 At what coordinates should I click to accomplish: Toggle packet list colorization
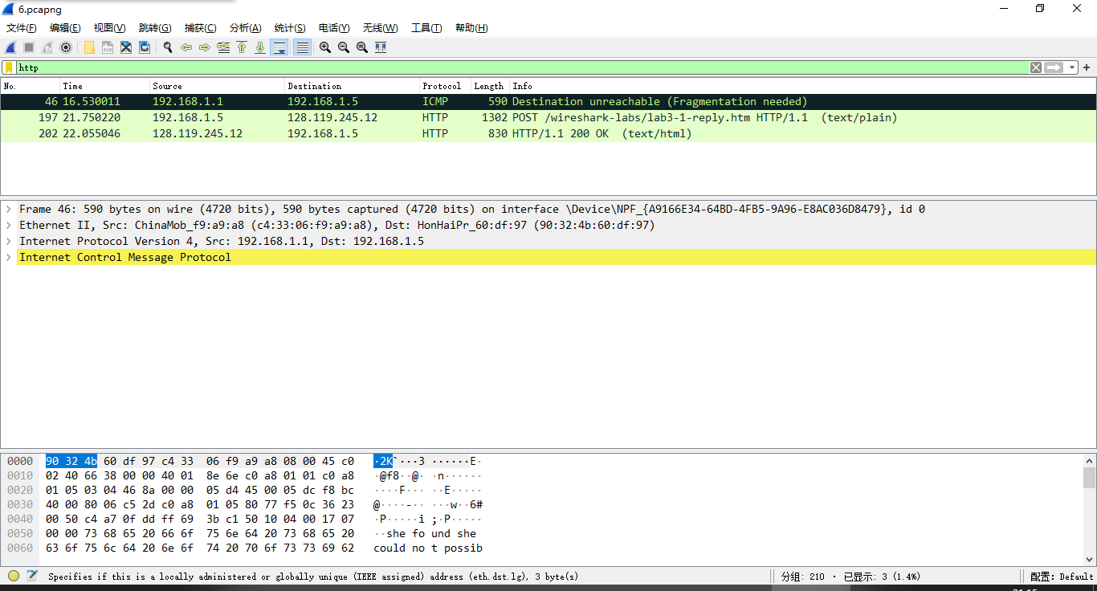[x=302, y=47]
